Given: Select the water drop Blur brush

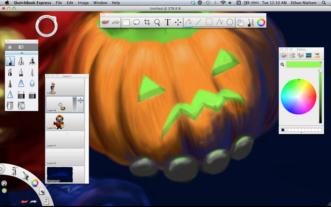Looking at the screenshot, I should pyautogui.click(x=32, y=83).
